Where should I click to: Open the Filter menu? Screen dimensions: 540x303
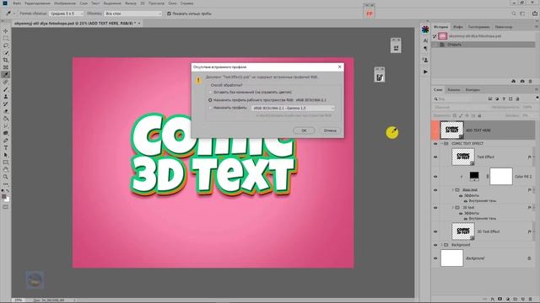tap(131, 3)
